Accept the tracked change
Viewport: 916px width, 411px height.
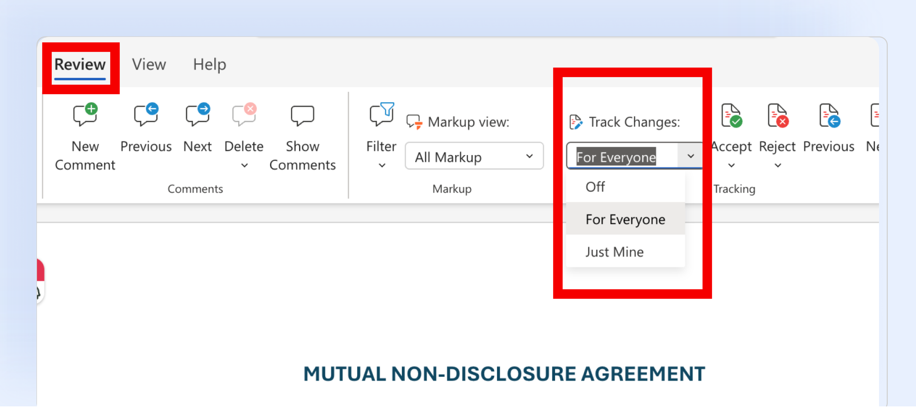point(731,128)
